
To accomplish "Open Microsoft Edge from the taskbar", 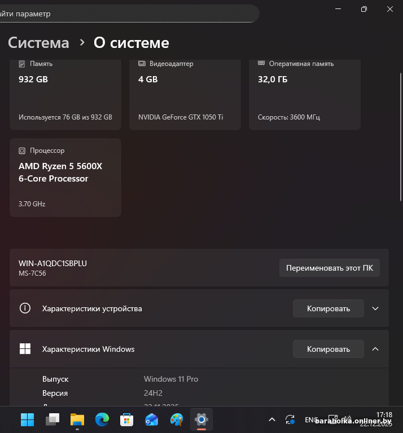I will (102, 419).
